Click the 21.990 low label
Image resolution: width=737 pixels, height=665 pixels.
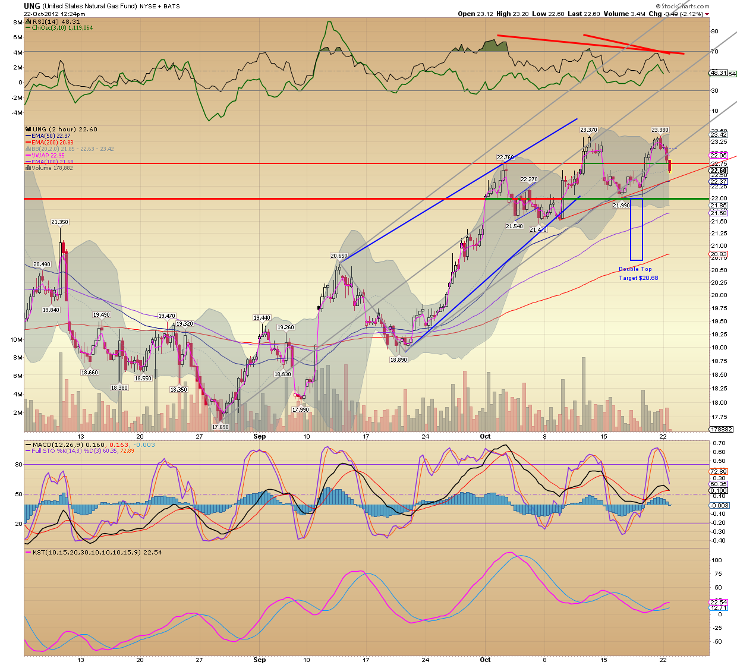click(x=621, y=205)
